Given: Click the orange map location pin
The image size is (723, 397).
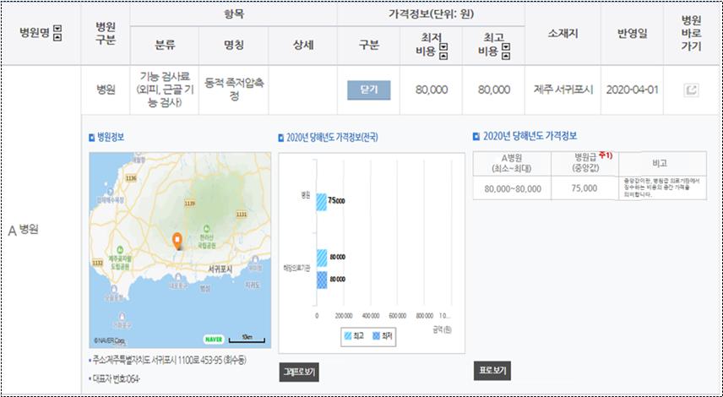Looking at the screenshot, I should pos(177,241).
